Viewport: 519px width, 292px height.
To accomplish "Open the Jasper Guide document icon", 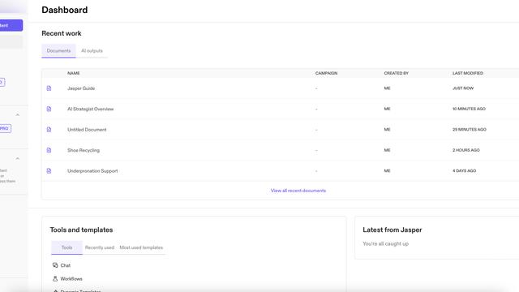I will point(49,88).
